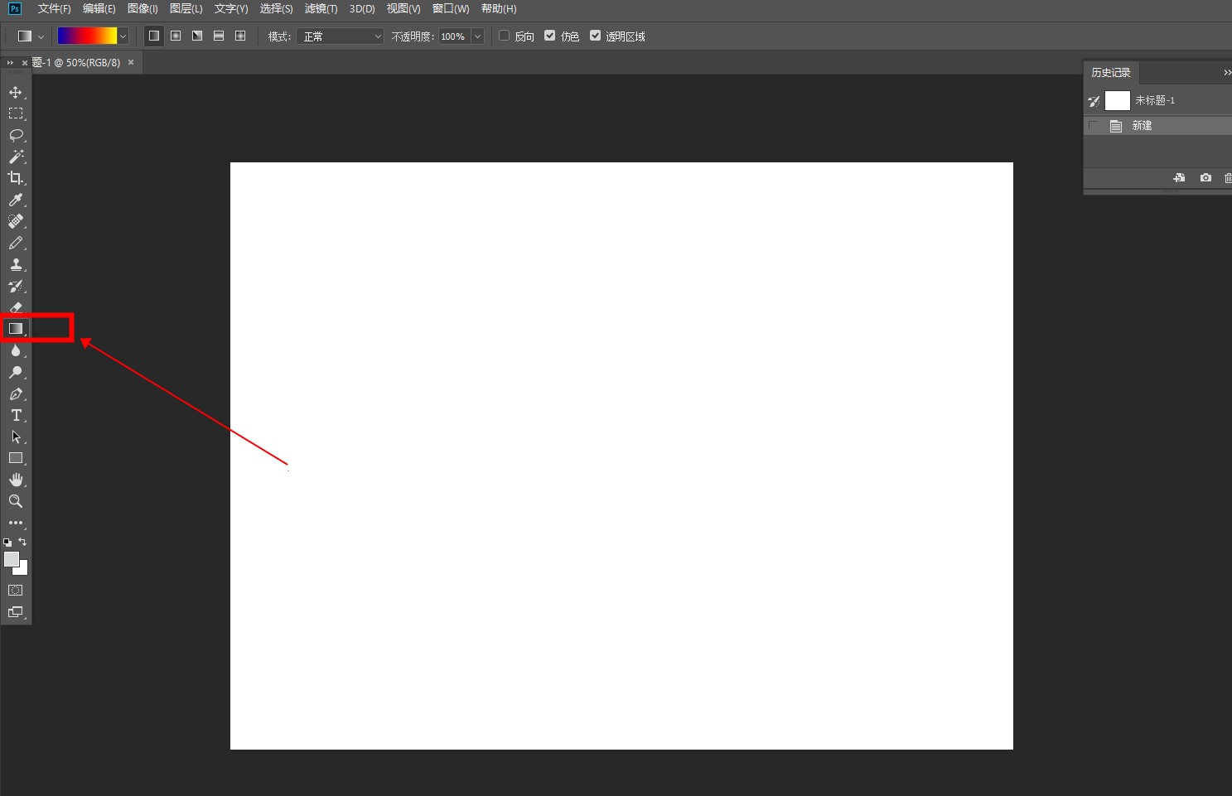The height and width of the screenshot is (796, 1232).
Task: Enable the 反向 (Reverse) checkbox
Action: [504, 36]
